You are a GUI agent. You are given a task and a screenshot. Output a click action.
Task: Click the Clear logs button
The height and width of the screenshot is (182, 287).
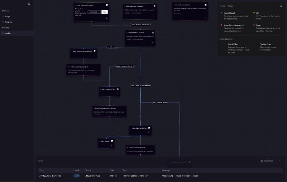tap(267, 161)
